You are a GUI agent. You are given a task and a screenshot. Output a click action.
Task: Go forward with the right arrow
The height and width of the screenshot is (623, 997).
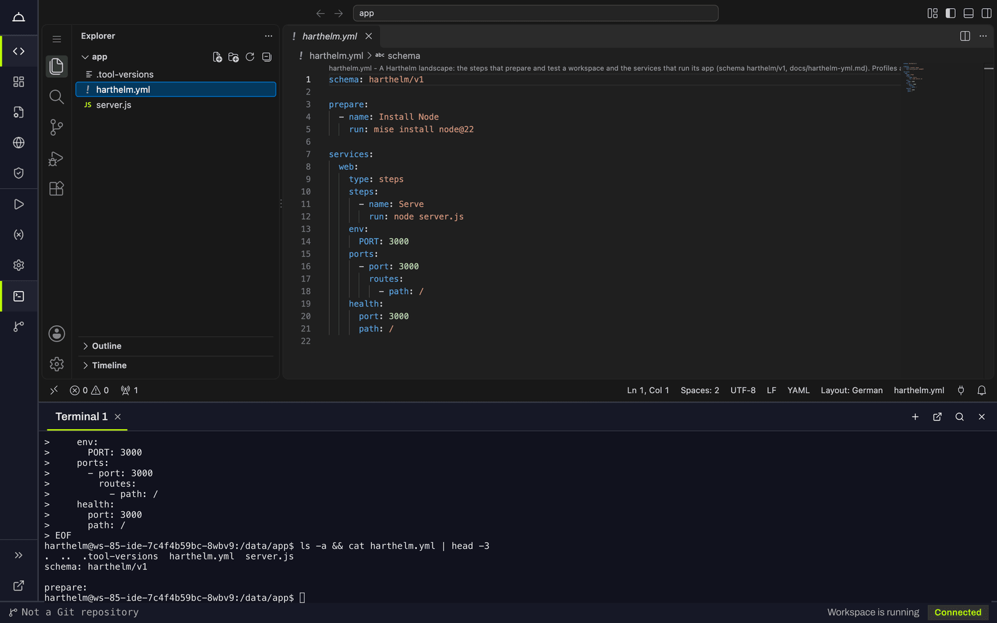pos(338,13)
